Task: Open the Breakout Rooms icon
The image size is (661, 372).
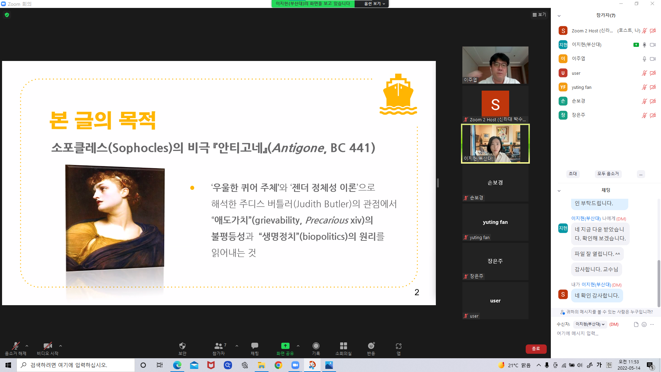Action: tap(343, 346)
